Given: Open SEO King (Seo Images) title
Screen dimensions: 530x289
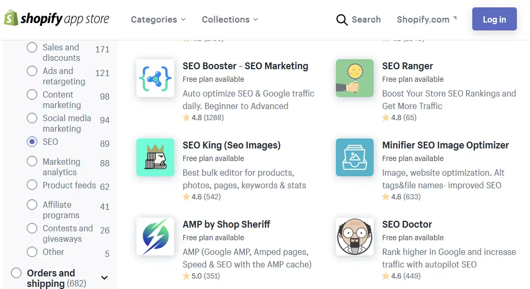Looking at the screenshot, I should 231,145.
